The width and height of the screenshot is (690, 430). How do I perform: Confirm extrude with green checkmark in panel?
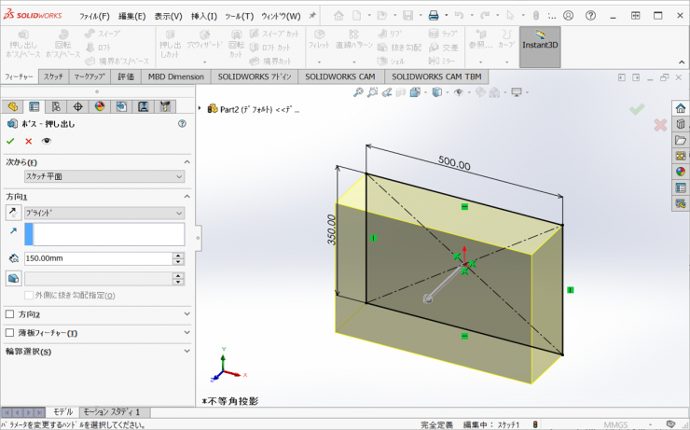[x=10, y=141]
